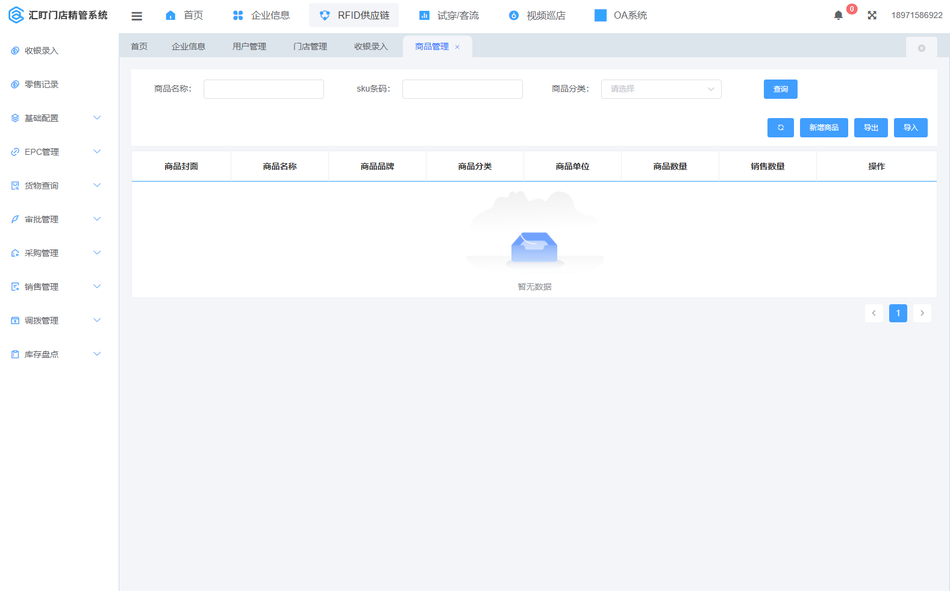The image size is (950, 591).
Task: Click the 库存盘点 clipboard icon in sidebar
Action: pyautogui.click(x=15, y=354)
